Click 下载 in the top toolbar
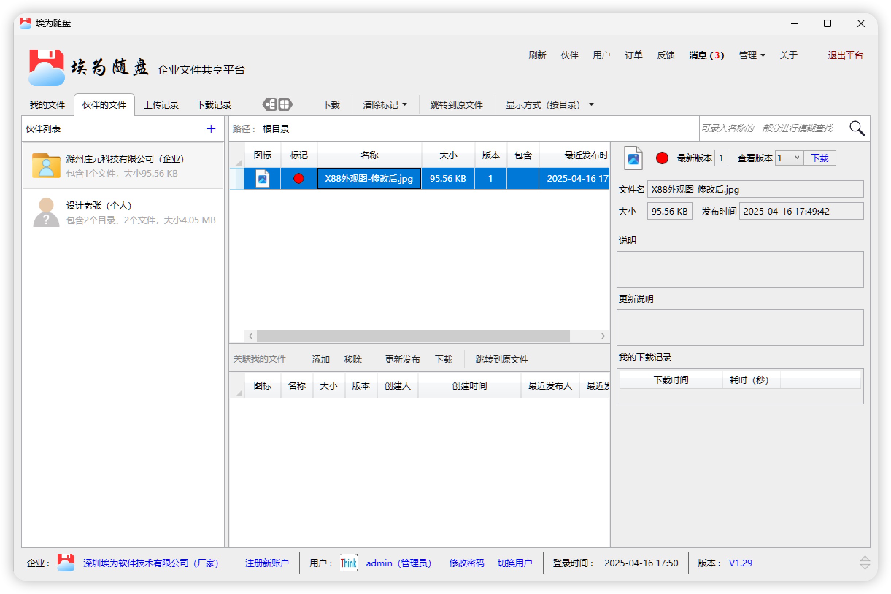Screen dimensions: 891x594 pos(331,105)
